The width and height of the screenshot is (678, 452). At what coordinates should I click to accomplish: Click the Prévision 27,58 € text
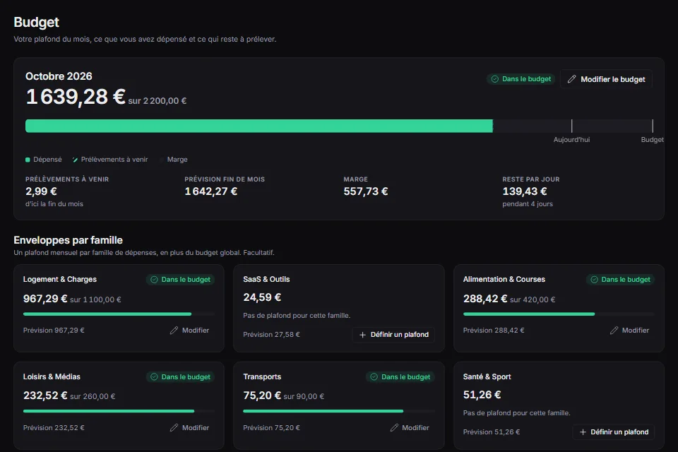click(271, 335)
